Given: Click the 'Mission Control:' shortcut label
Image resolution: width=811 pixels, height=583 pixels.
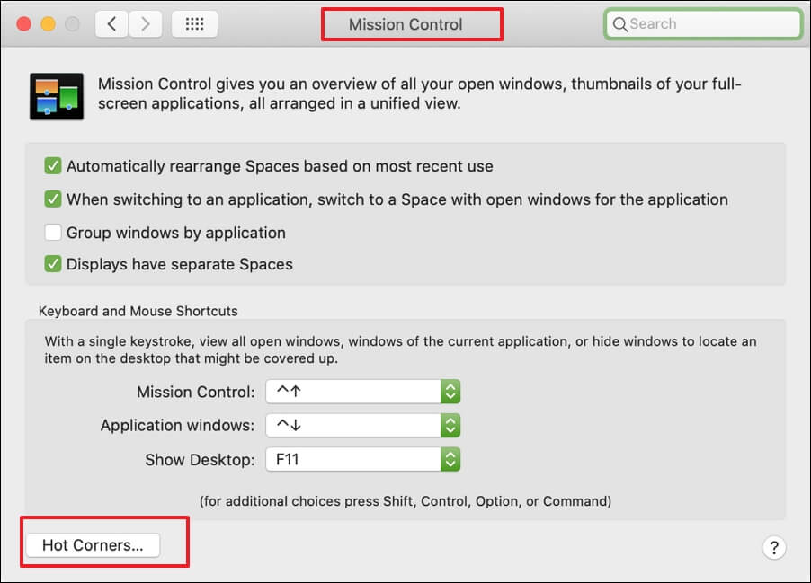Looking at the screenshot, I should [195, 392].
